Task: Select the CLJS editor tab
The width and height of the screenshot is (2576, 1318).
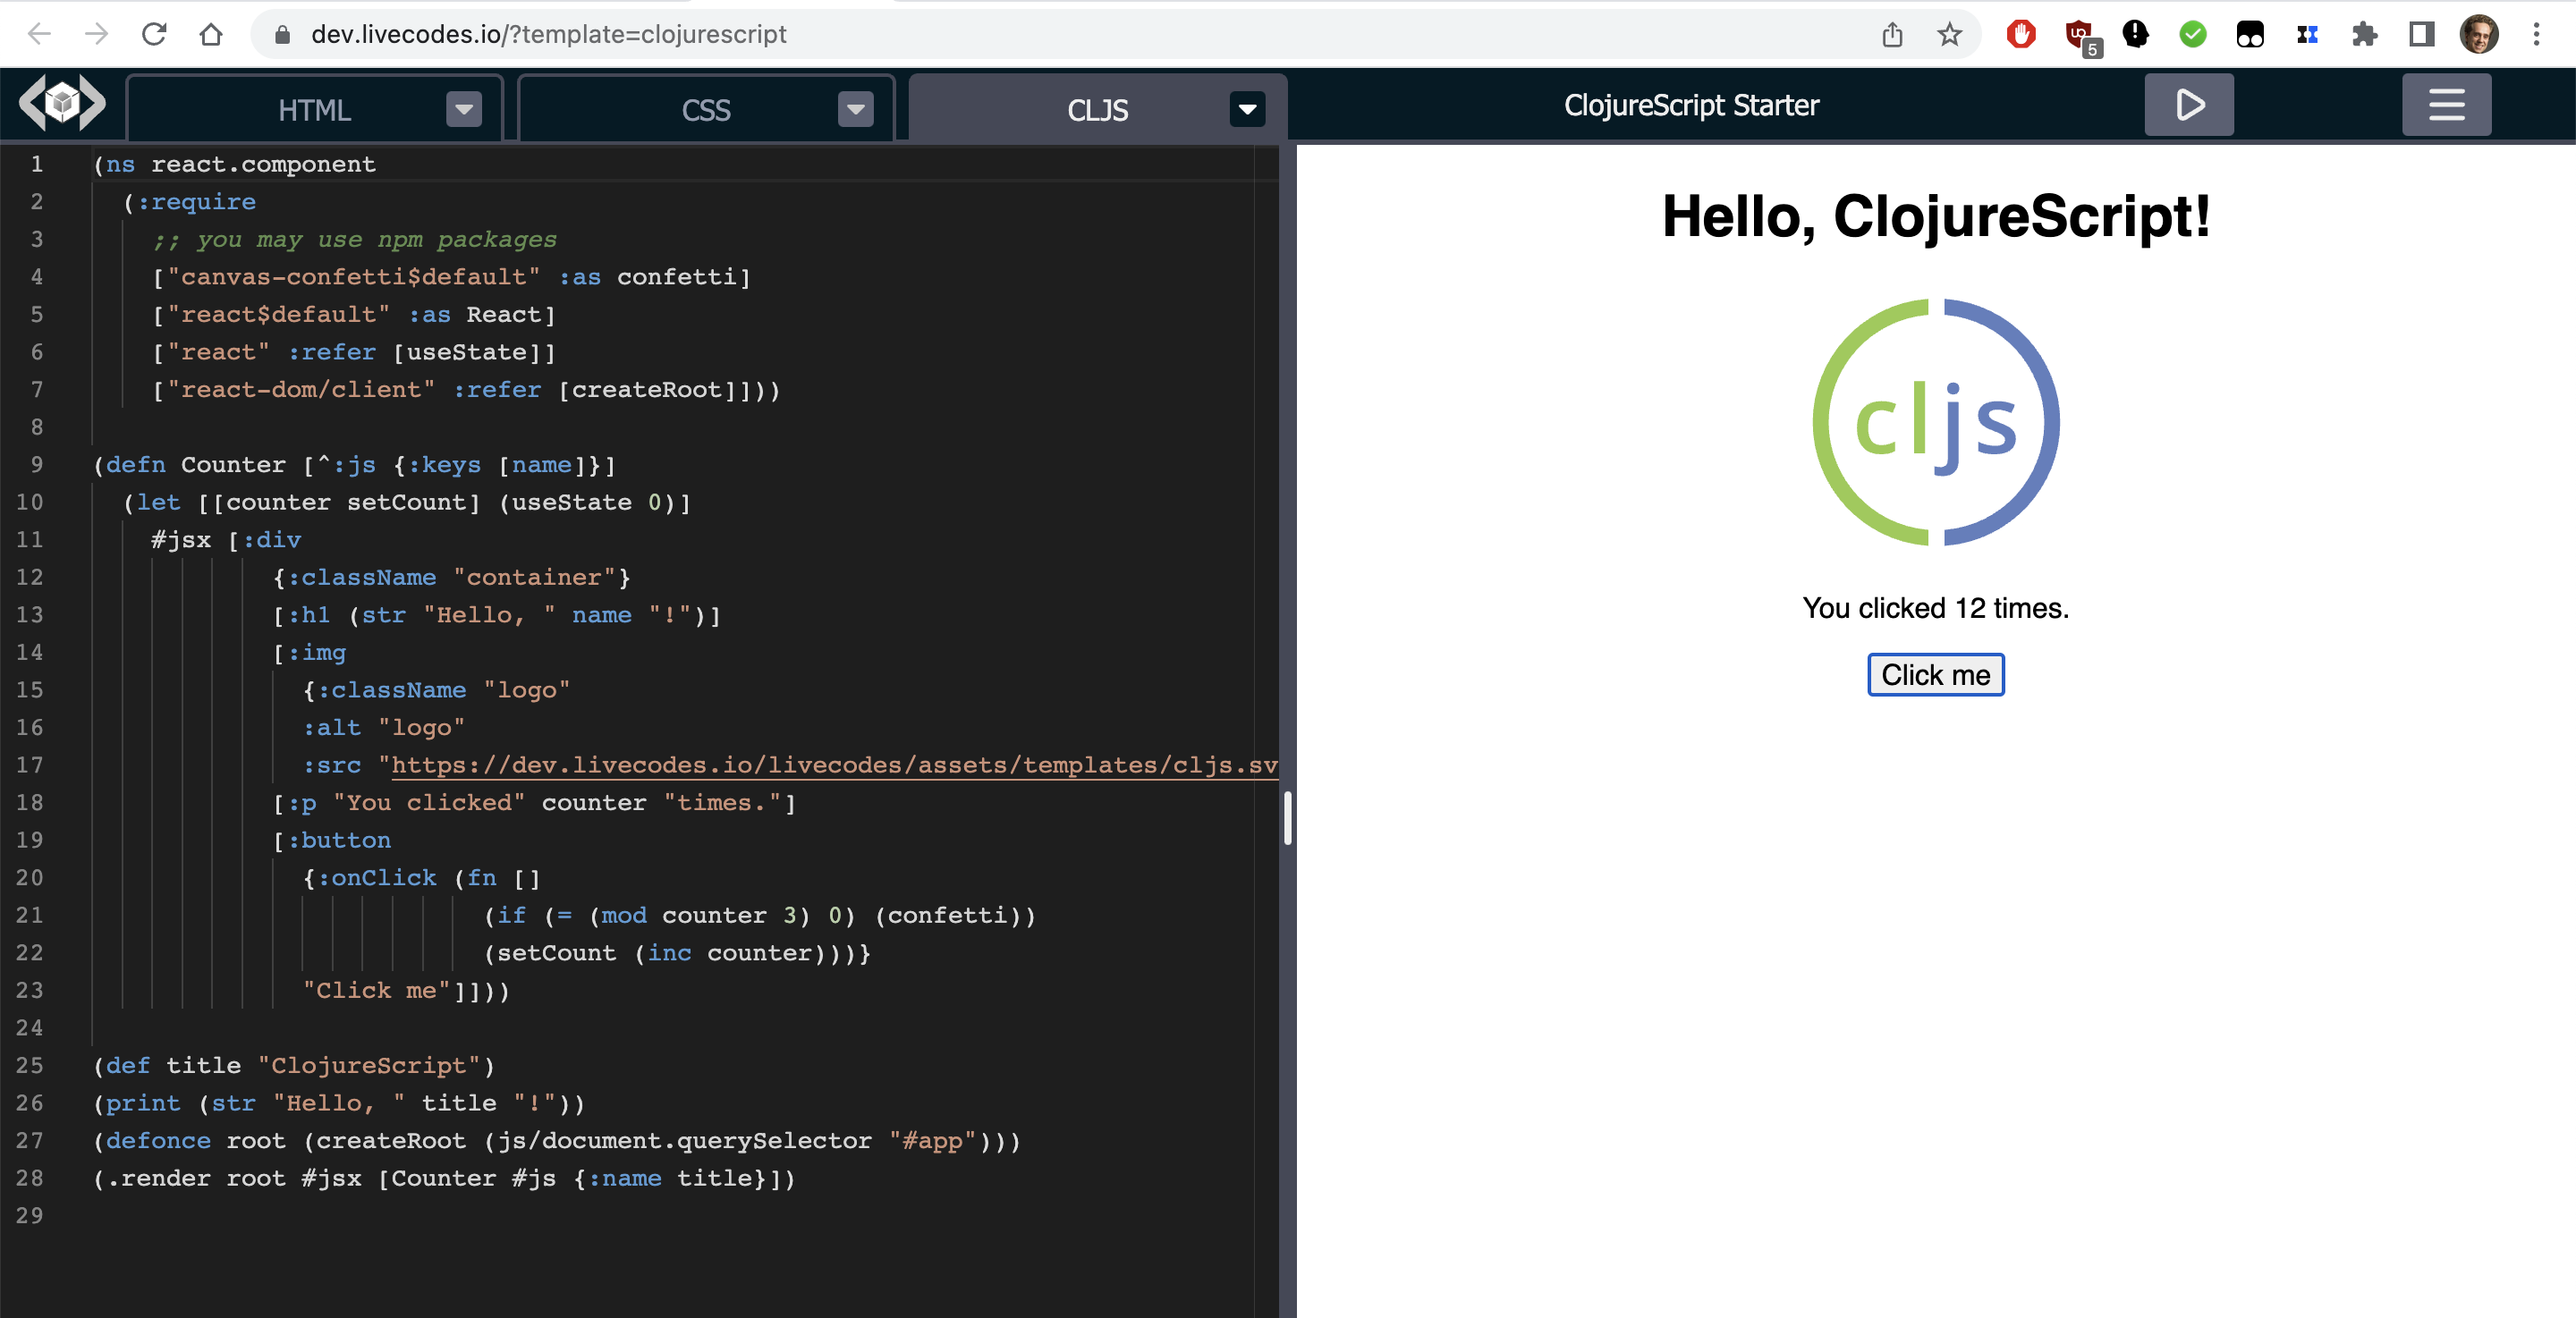Action: 1097,109
